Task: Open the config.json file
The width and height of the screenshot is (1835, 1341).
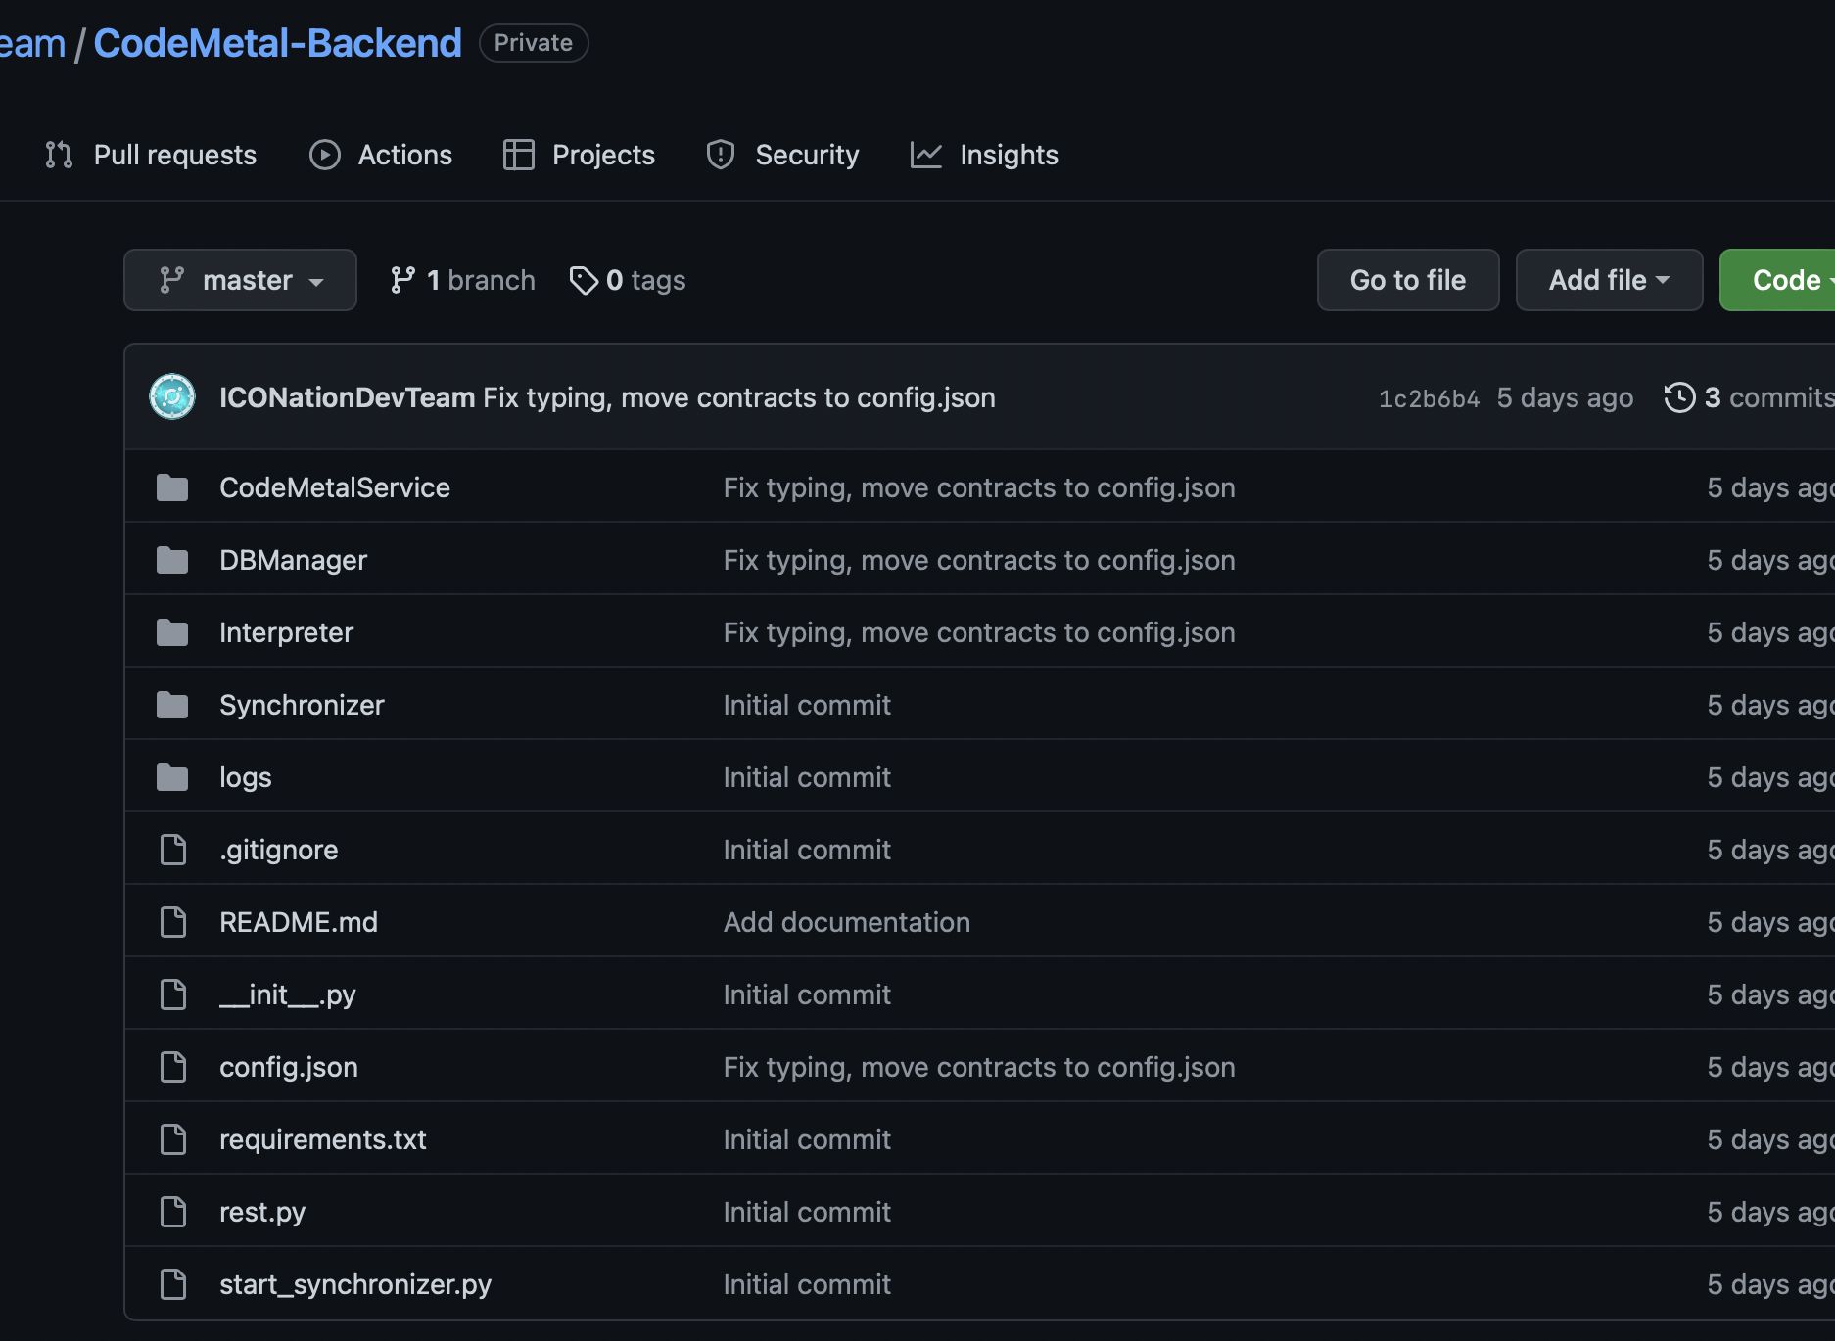Action: [289, 1067]
